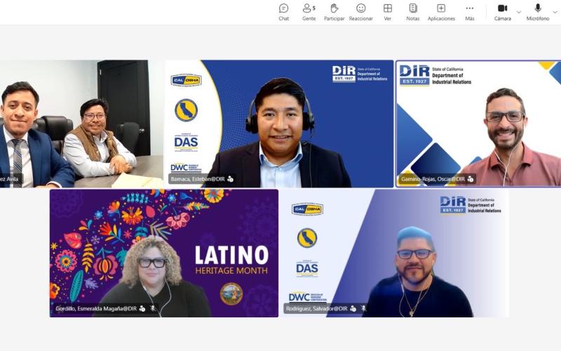Viewport: 561px width, 351px height.
Task: Click the name label Rodriguez, Salvador@DIR
Action: point(317,308)
